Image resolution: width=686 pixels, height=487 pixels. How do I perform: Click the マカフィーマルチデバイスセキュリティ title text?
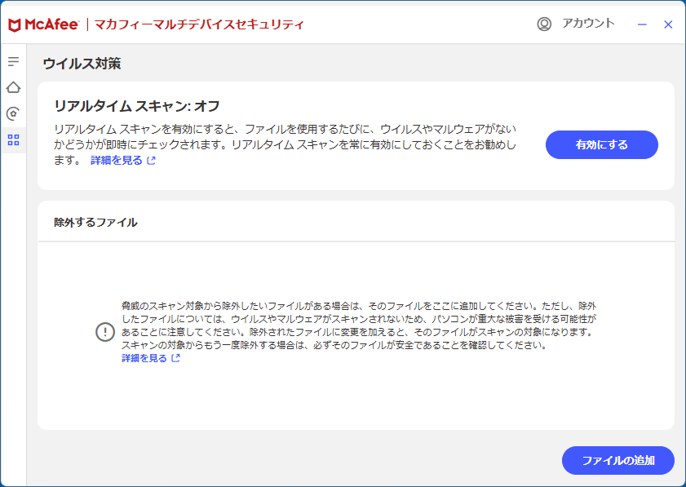tap(199, 24)
